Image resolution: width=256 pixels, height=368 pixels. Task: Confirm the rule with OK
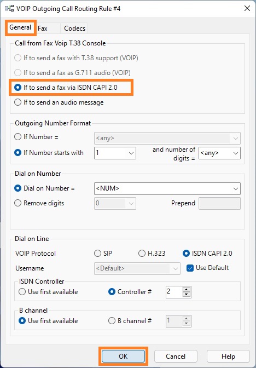(x=123, y=357)
